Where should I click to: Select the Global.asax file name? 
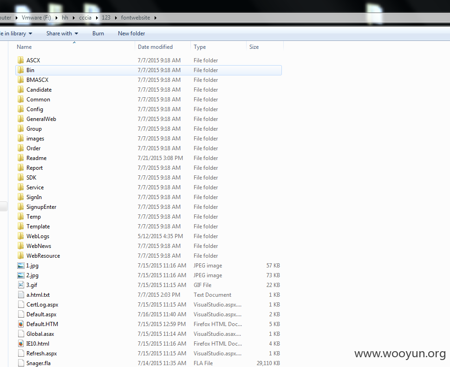(x=40, y=334)
